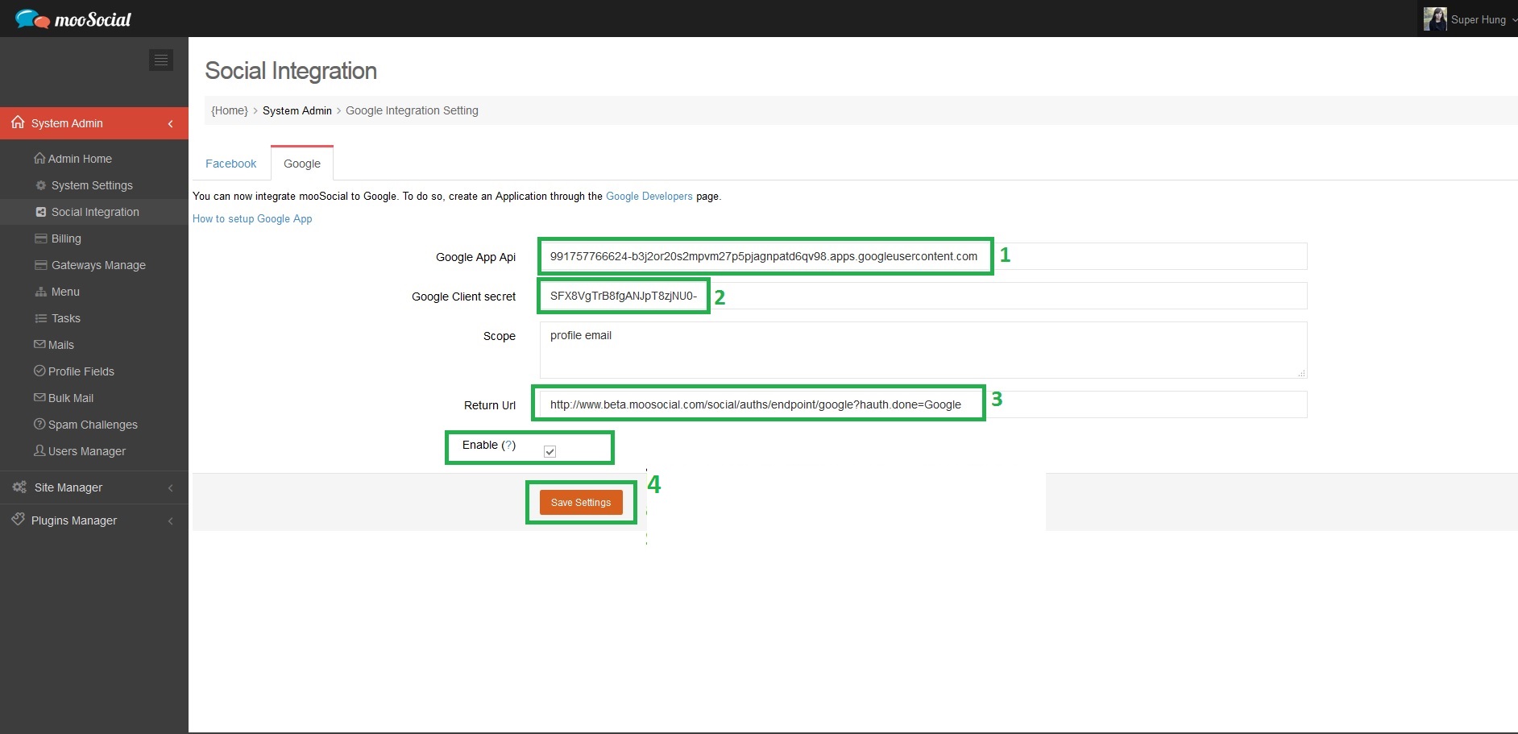The height and width of the screenshot is (734, 1518).
Task: Click into the Google Client secret field
Action: pos(923,296)
